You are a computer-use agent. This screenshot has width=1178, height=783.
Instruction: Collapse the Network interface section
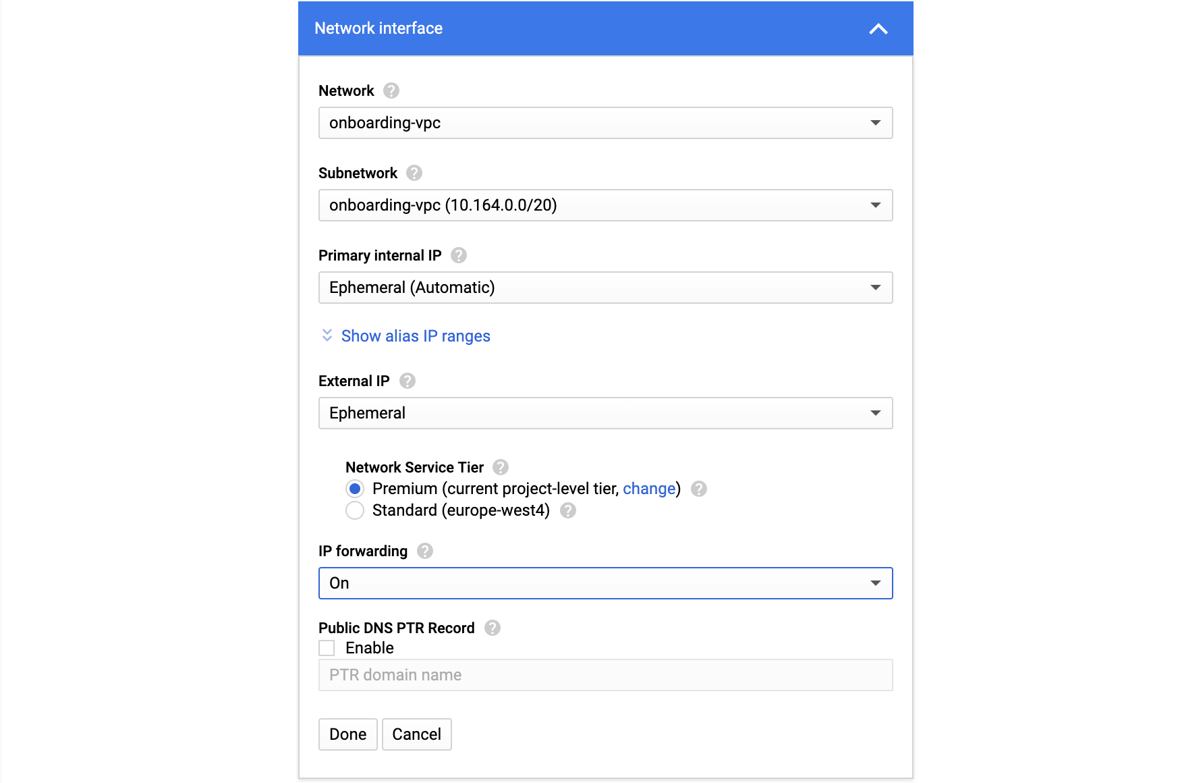[x=878, y=28]
